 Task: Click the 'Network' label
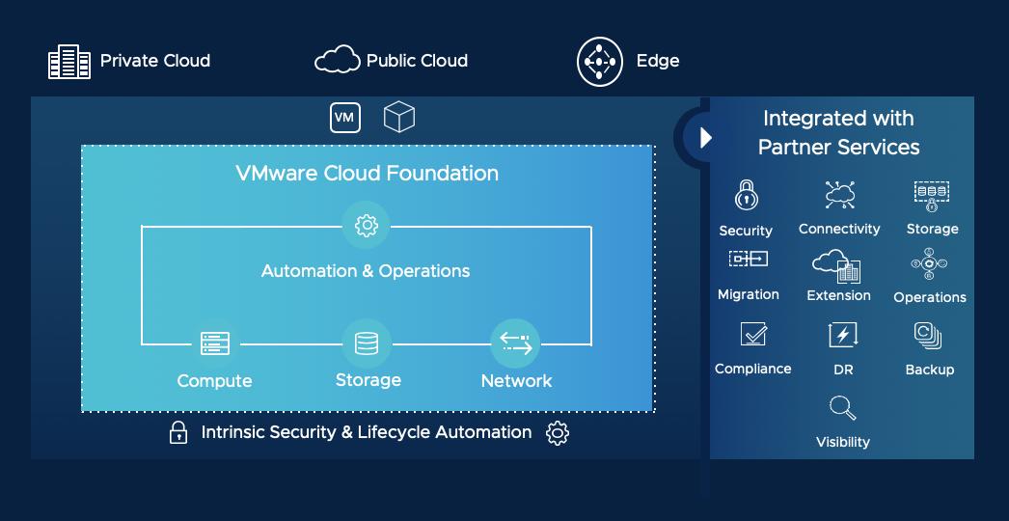coord(517,381)
